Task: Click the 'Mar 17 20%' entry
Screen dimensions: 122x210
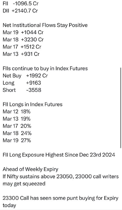Action: [17, 126]
